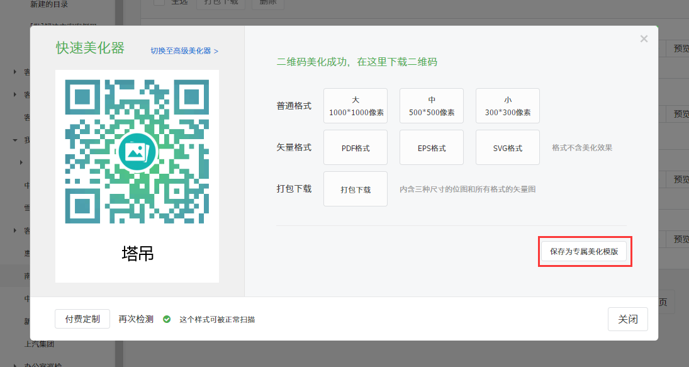Switch to the advanced beautifier (切换至高级美化器)

[184, 51]
